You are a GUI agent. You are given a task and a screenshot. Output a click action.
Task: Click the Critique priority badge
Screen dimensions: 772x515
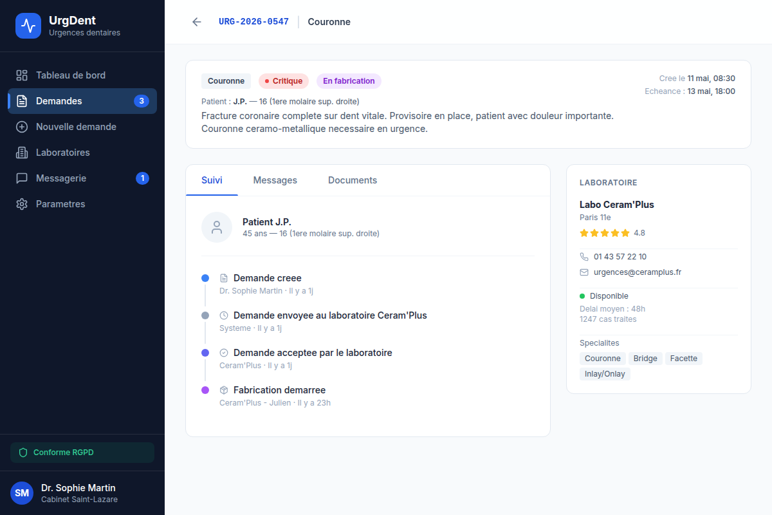pos(284,81)
